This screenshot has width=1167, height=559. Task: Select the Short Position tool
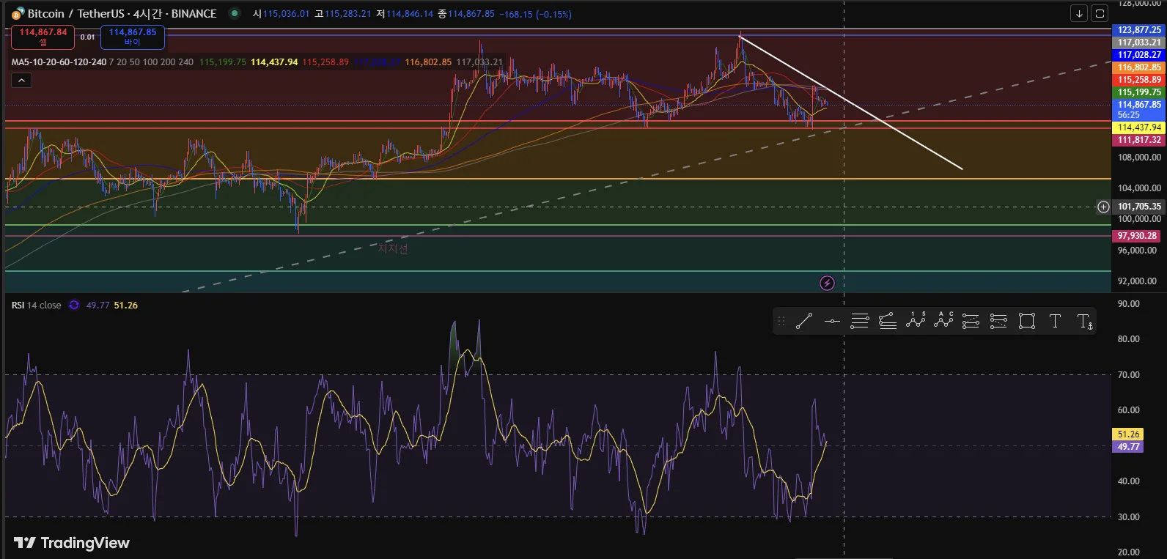(999, 321)
